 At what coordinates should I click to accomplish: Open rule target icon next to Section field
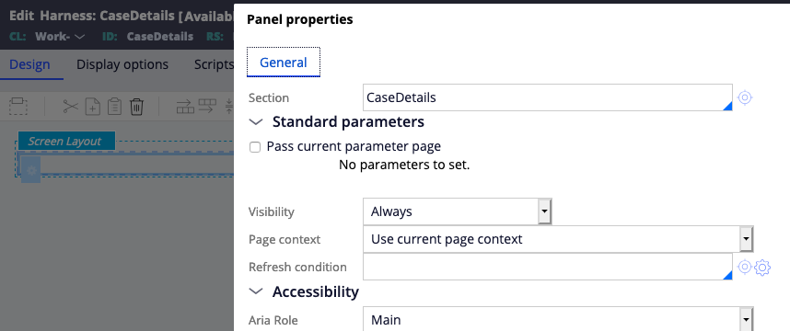[745, 97]
